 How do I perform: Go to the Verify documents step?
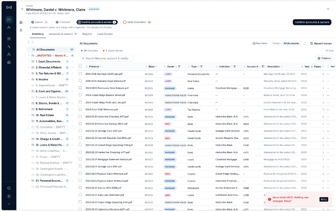(x=137, y=22)
